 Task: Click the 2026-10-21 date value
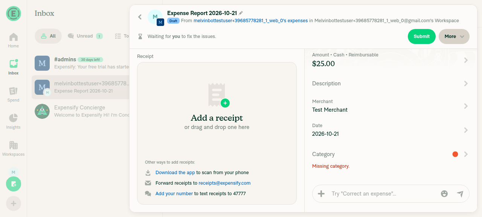(x=325, y=134)
